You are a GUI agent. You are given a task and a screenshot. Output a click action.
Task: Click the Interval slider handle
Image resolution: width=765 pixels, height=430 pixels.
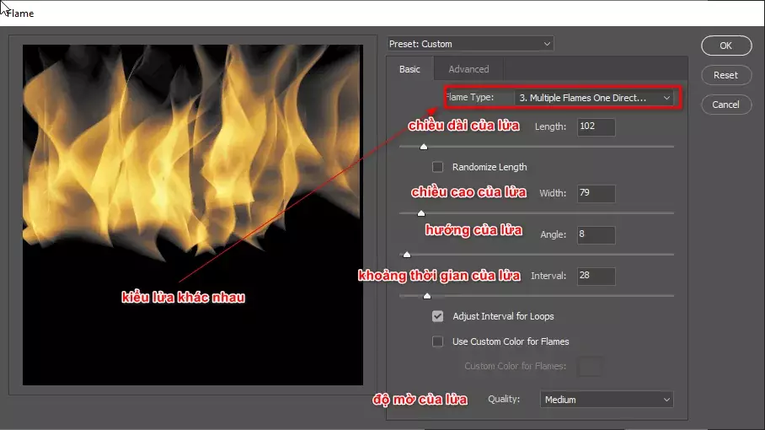click(x=427, y=296)
